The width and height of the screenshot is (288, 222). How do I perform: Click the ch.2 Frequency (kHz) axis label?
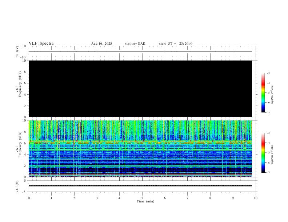19,148
